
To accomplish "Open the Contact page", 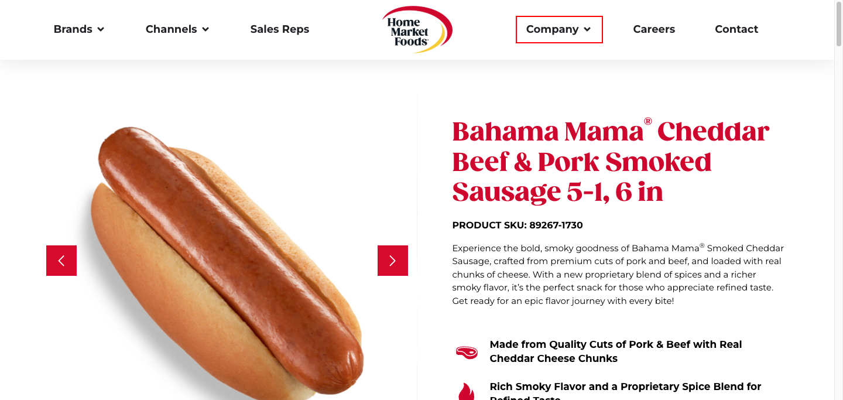I will 736,29.
